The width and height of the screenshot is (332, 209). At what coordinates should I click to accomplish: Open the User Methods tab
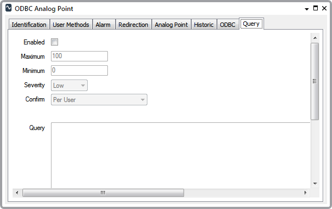click(71, 25)
